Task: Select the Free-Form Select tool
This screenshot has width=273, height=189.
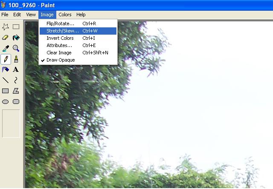Action: pos(6,27)
